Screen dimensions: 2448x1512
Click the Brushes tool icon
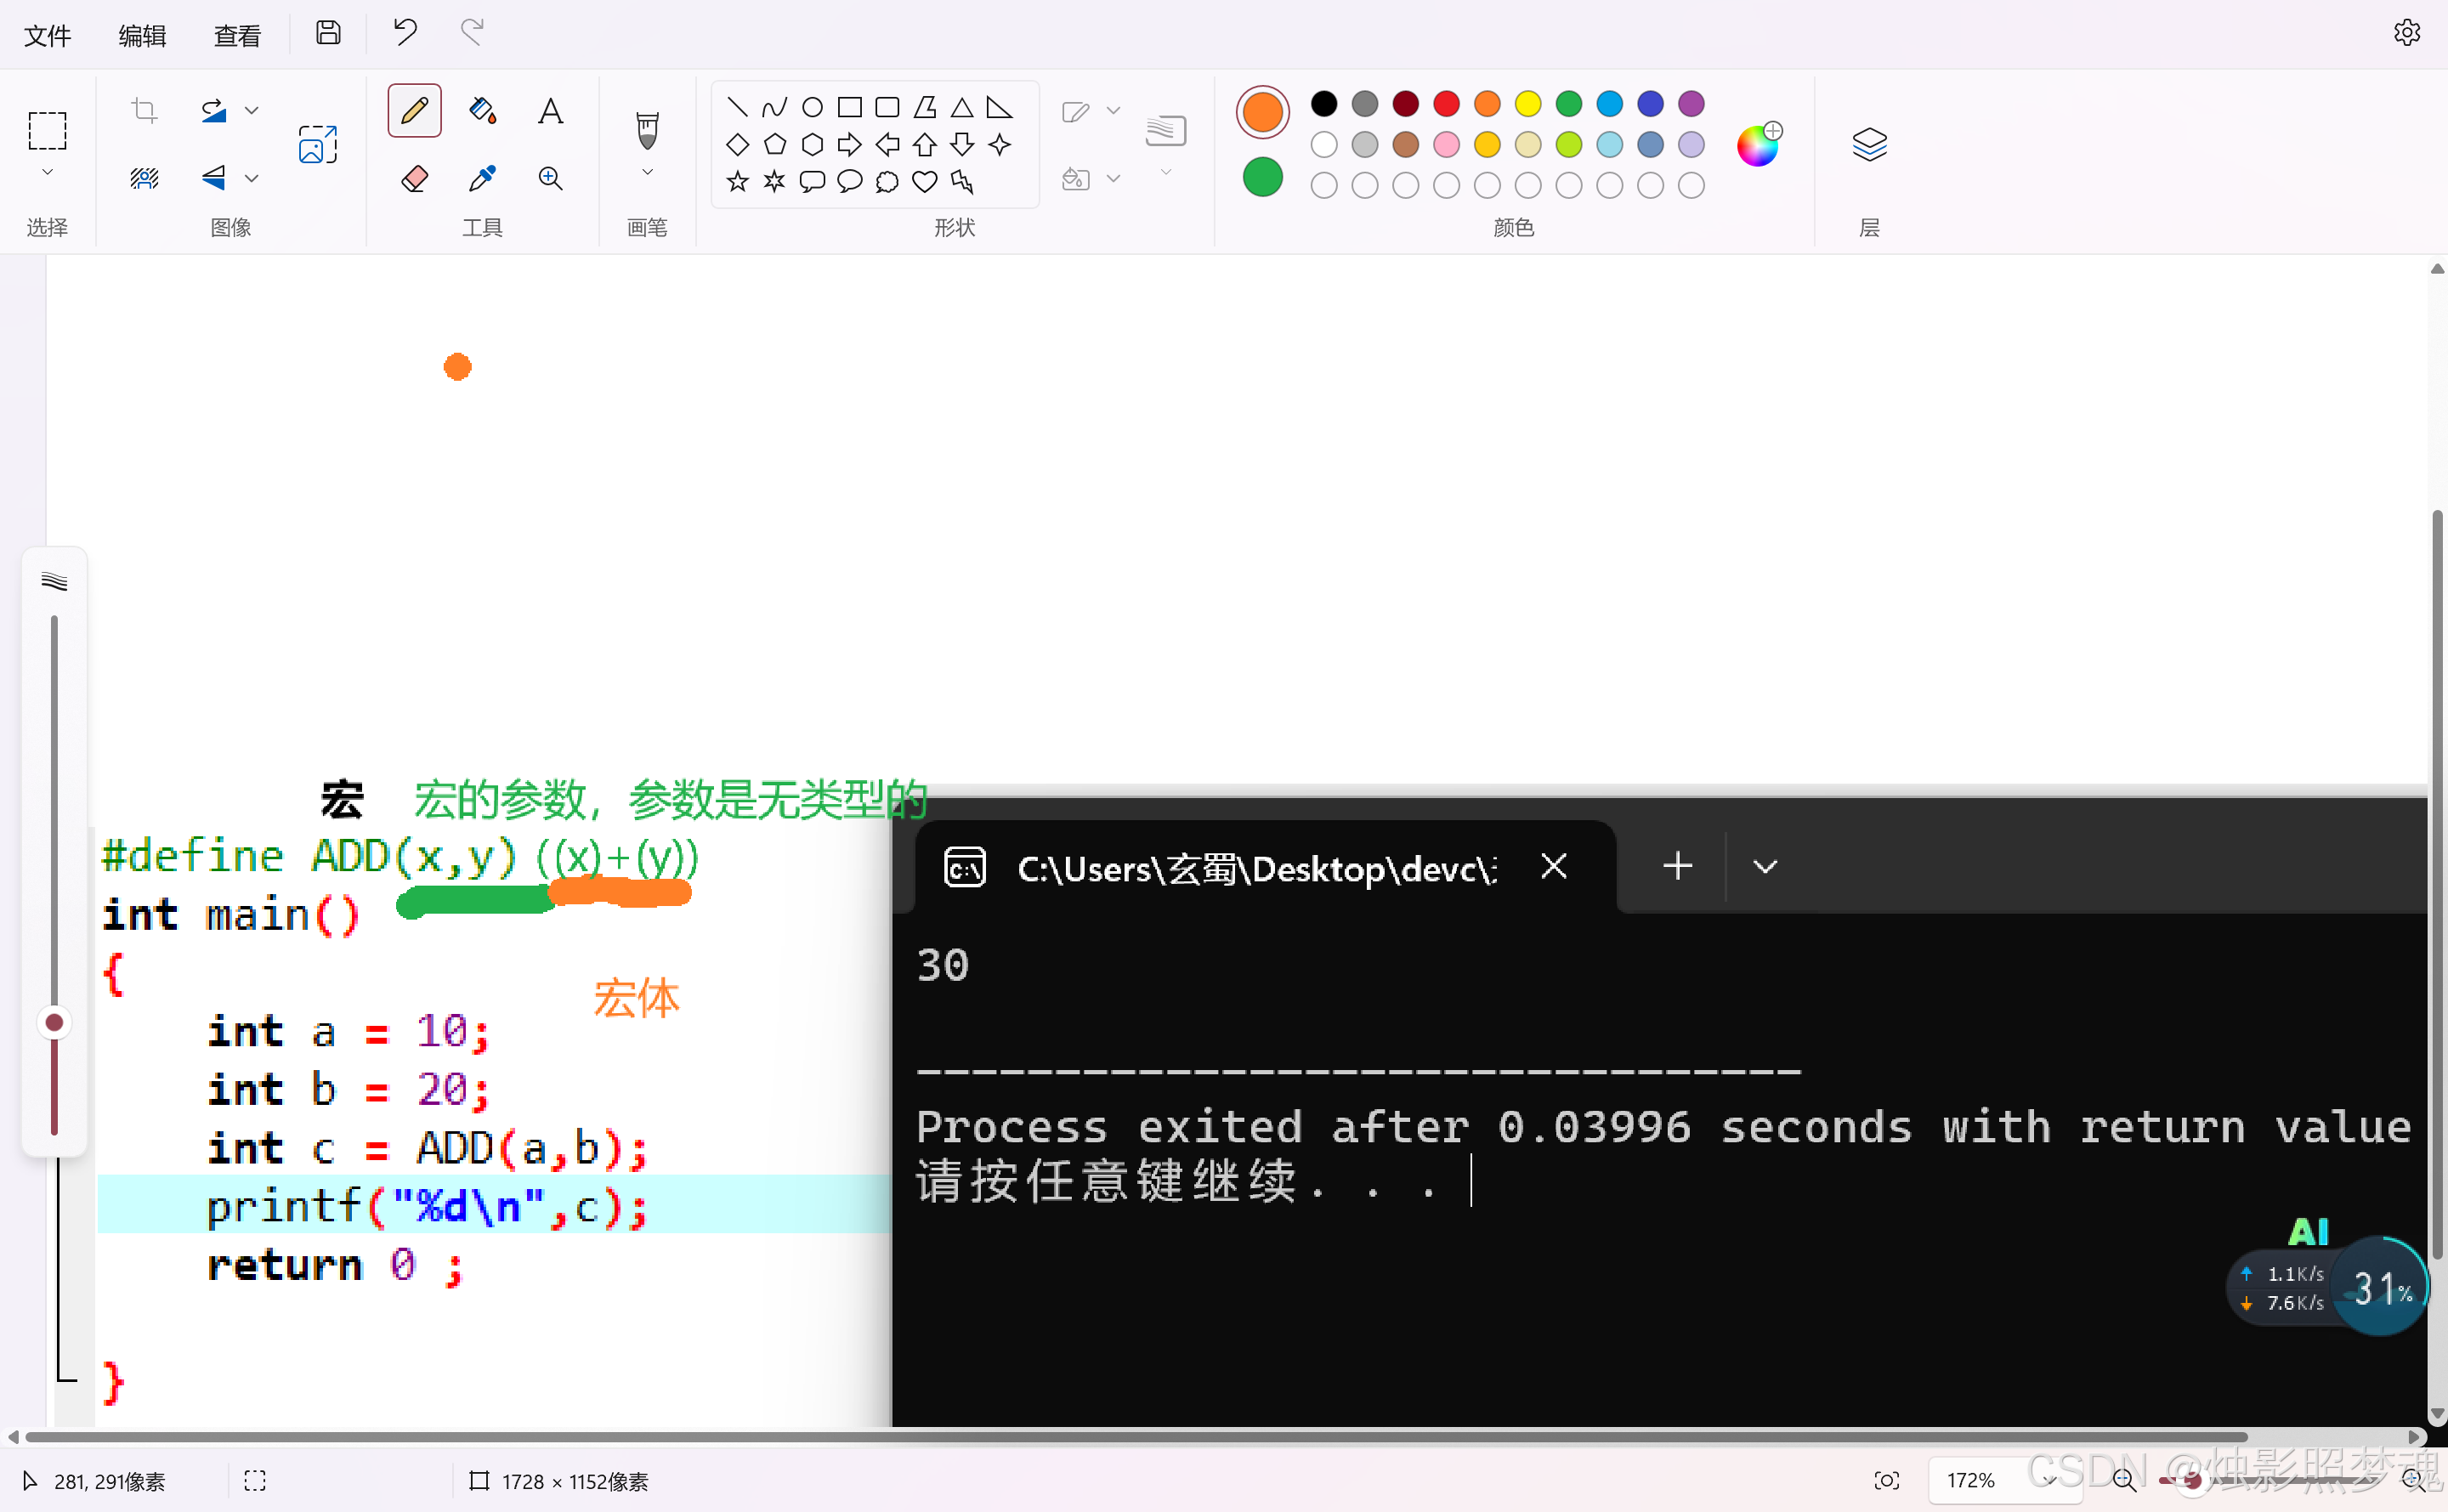pyautogui.click(x=647, y=130)
